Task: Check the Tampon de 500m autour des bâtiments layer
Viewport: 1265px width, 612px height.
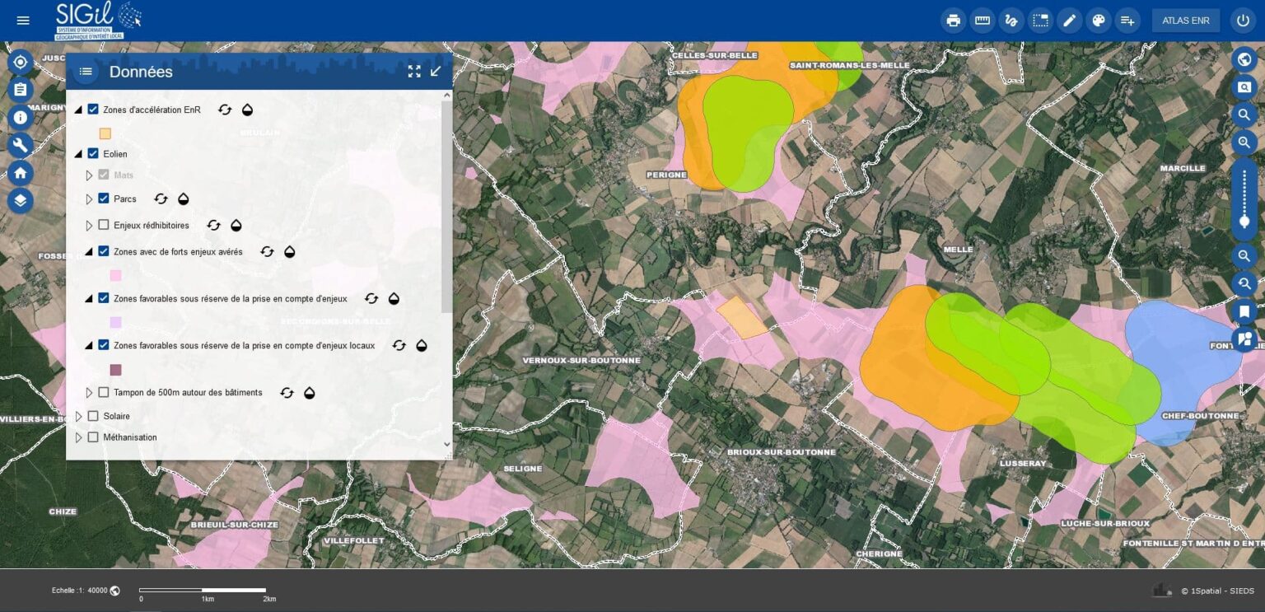Action: point(104,392)
